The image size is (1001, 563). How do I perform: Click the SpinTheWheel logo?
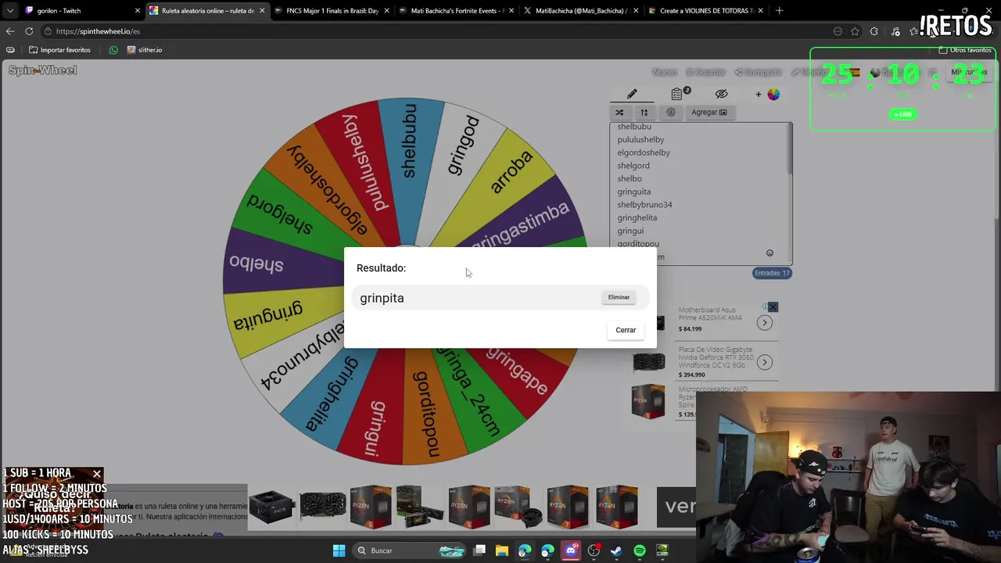[42, 70]
